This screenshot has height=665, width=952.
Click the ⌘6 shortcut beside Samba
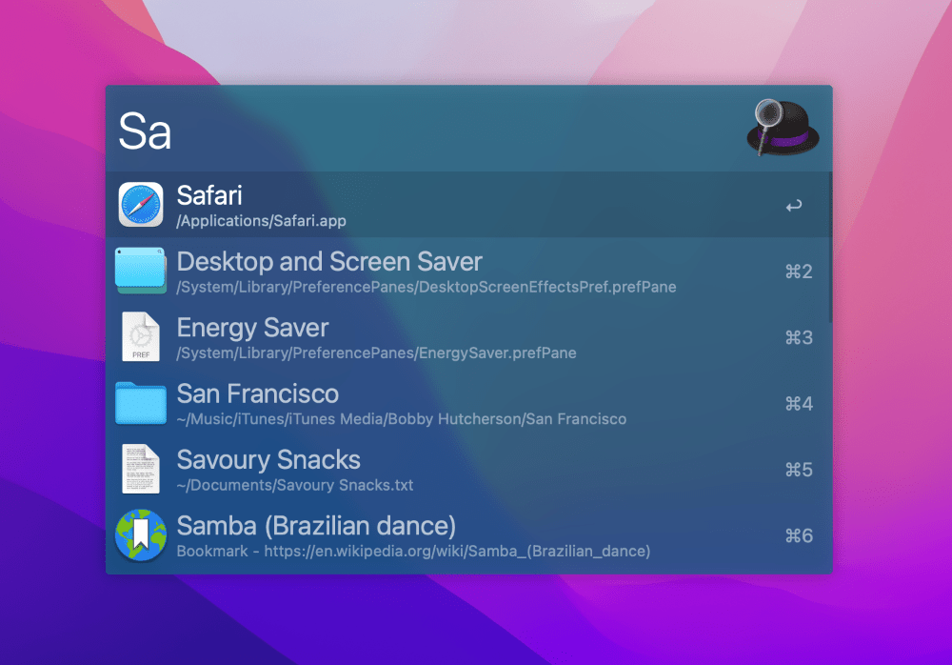pos(797,534)
